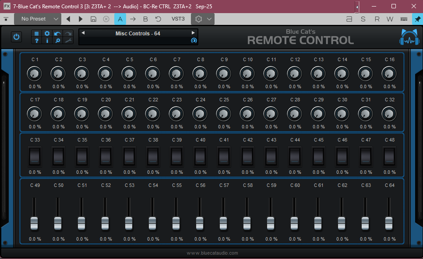Click the plugin options gear button
Image resolution: width=423 pixels, height=259 pixels.
pyautogui.click(x=198, y=19)
